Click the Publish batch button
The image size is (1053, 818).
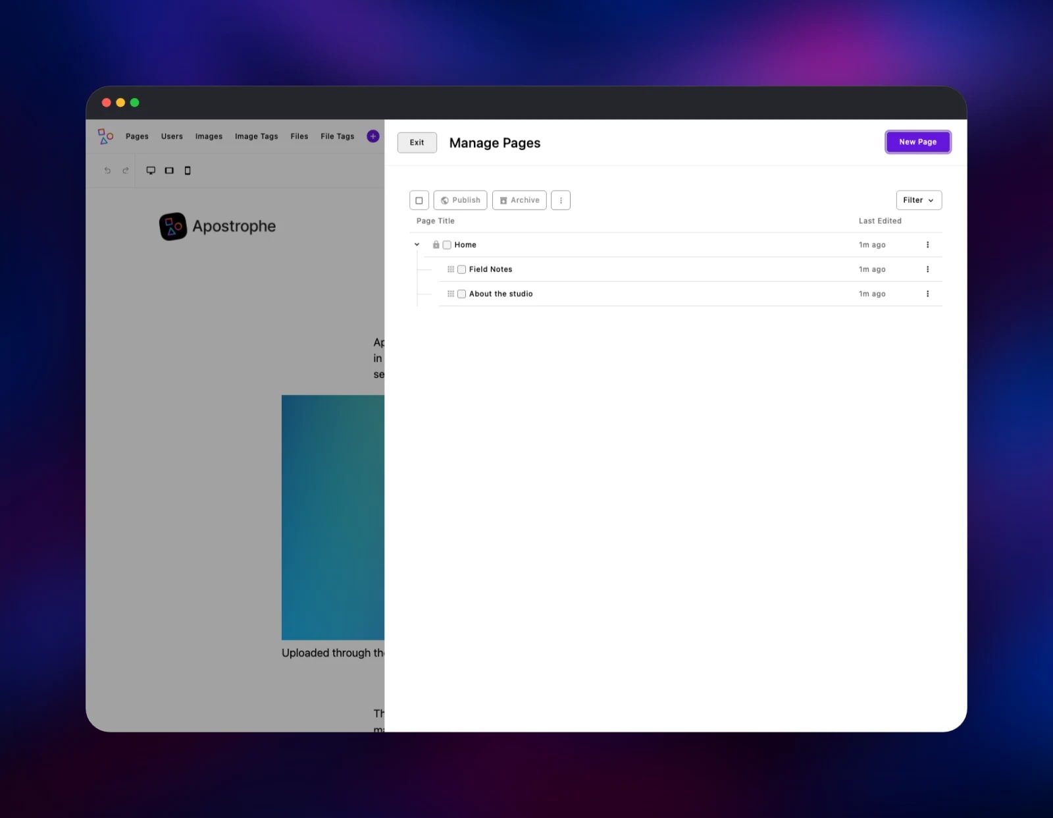pyautogui.click(x=460, y=200)
